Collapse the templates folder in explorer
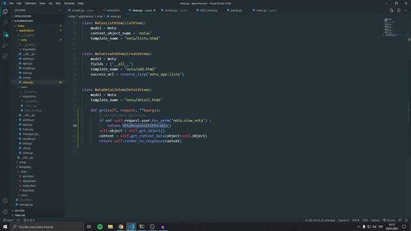 point(25,167)
